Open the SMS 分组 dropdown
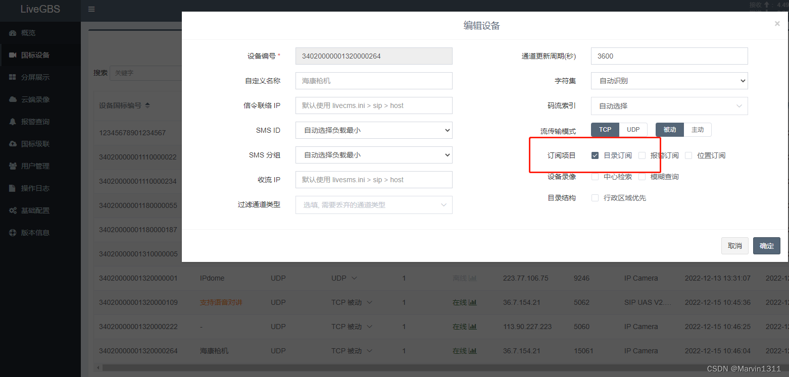This screenshot has width=789, height=377. coord(374,155)
